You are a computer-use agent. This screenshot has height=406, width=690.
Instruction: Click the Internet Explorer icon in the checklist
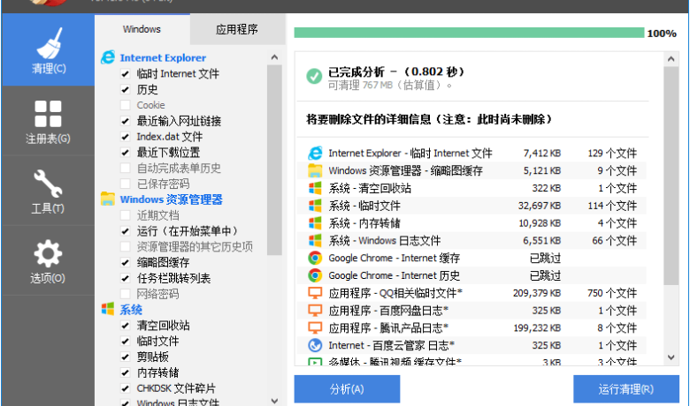pyautogui.click(x=108, y=57)
